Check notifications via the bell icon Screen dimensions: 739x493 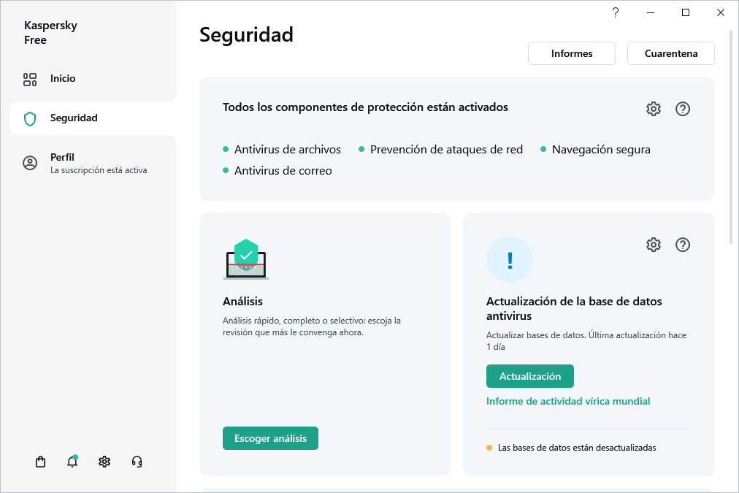pyautogui.click(x=72, y=461)
